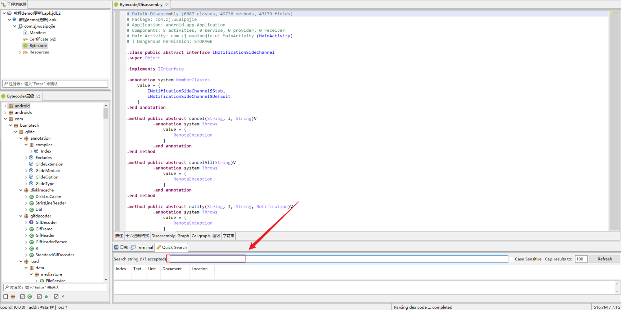Select the StandardGifDecoder tree item
Viewport: 621px width, 310px height.
55,255
